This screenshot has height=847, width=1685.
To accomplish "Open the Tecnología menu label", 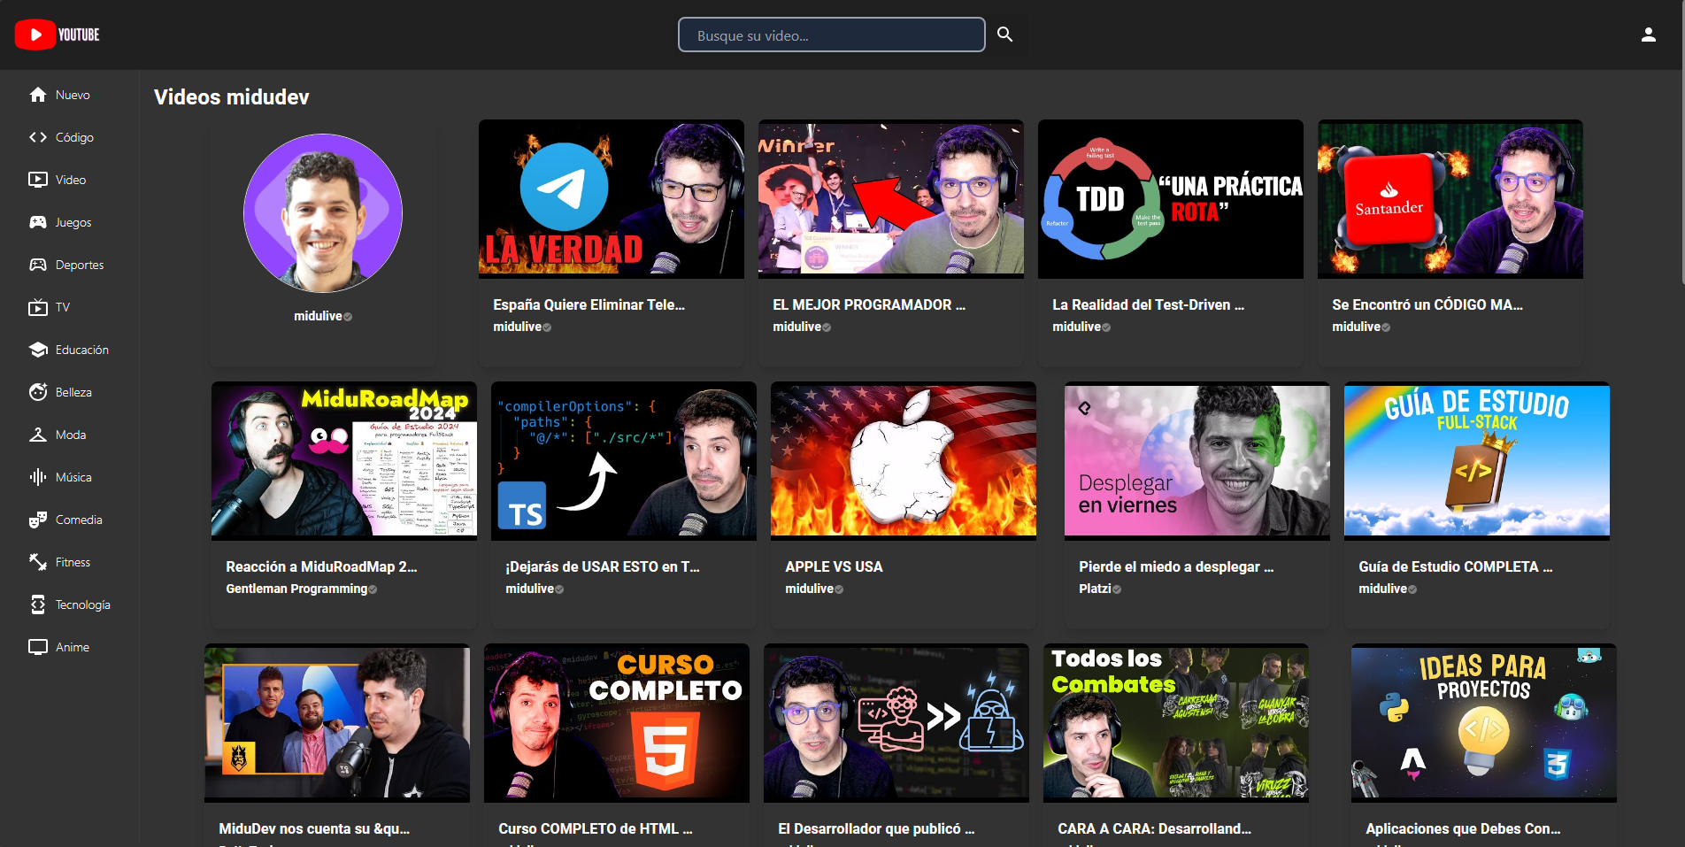I will (x=83, y=604).
